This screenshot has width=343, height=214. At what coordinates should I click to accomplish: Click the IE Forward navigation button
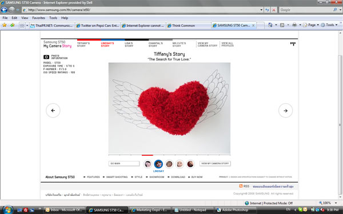(x=12, y=10)
